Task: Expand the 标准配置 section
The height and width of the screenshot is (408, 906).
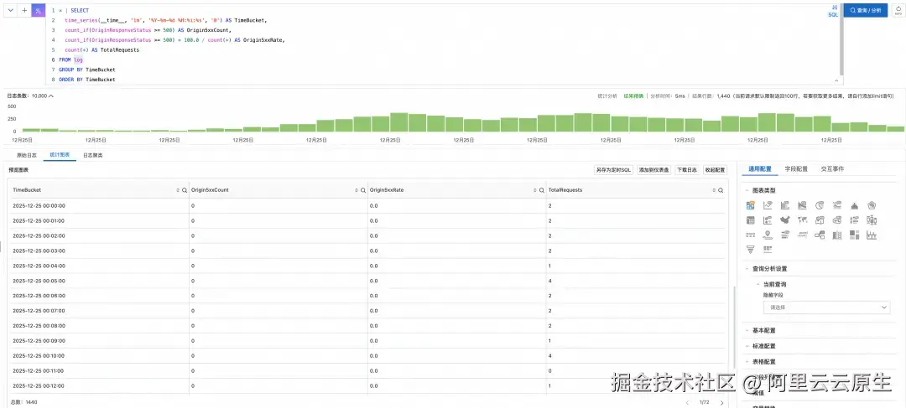Action: (x=747, y=346)
